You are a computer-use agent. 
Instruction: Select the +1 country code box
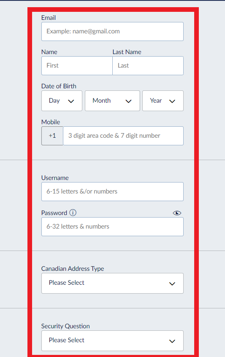click(52, 136)
